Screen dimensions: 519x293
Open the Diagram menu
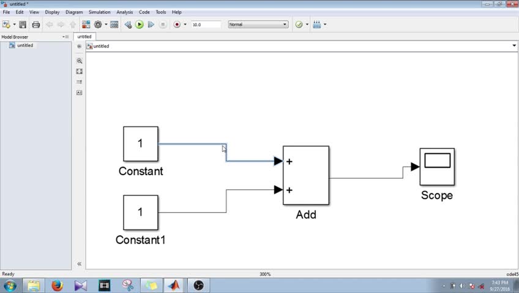[74, 12]
